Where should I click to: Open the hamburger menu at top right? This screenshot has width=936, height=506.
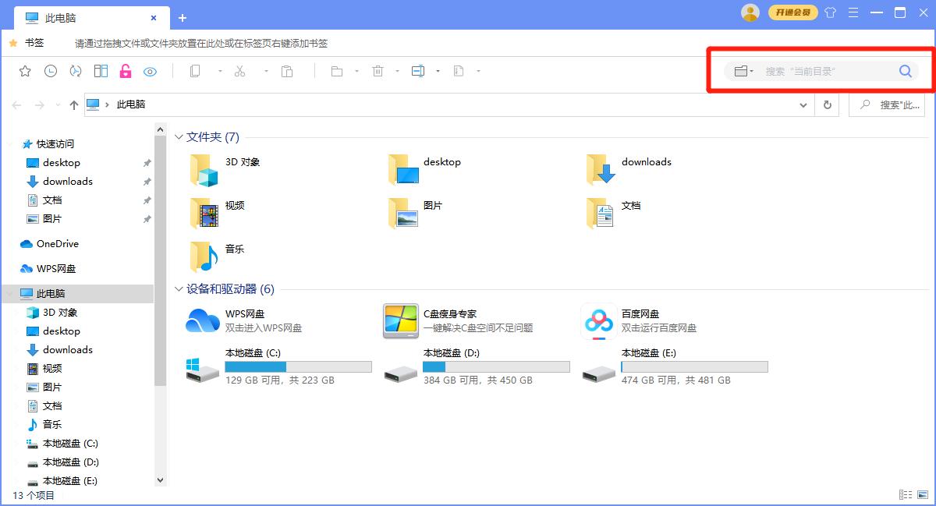[853, 12]
